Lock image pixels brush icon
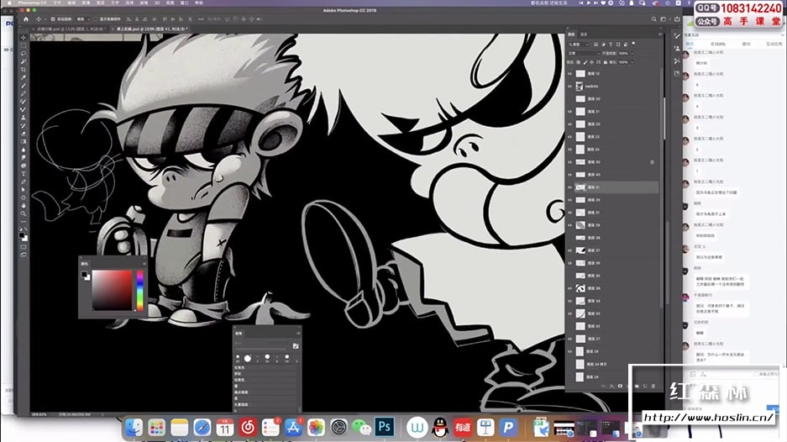Screen dimensions: 787x442 click(x=585, y=62)
